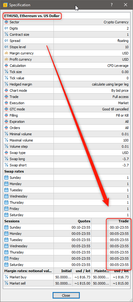Click the calendar icon beside Saturday session
Viewport: 133px width, 302px height.
pyautogui.click(x=6, y=265)
